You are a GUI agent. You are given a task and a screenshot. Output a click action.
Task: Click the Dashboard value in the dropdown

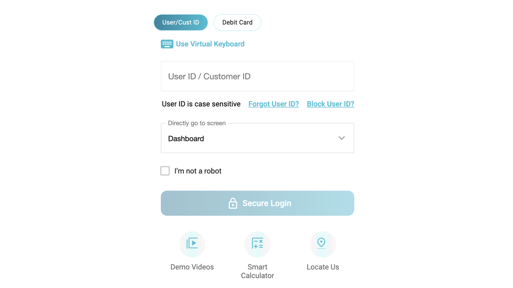coord(186,139)
